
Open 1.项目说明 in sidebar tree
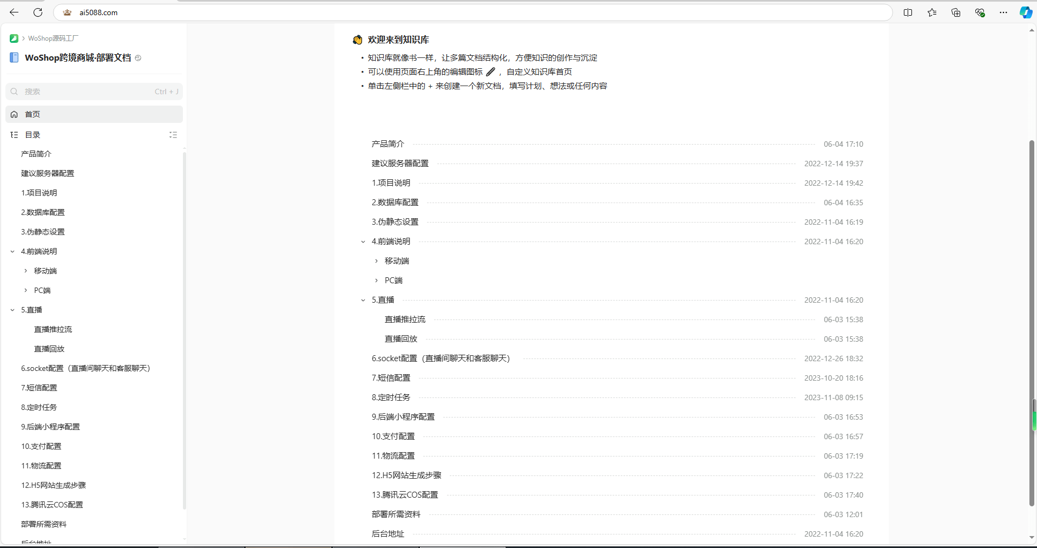tap(39, 193)
